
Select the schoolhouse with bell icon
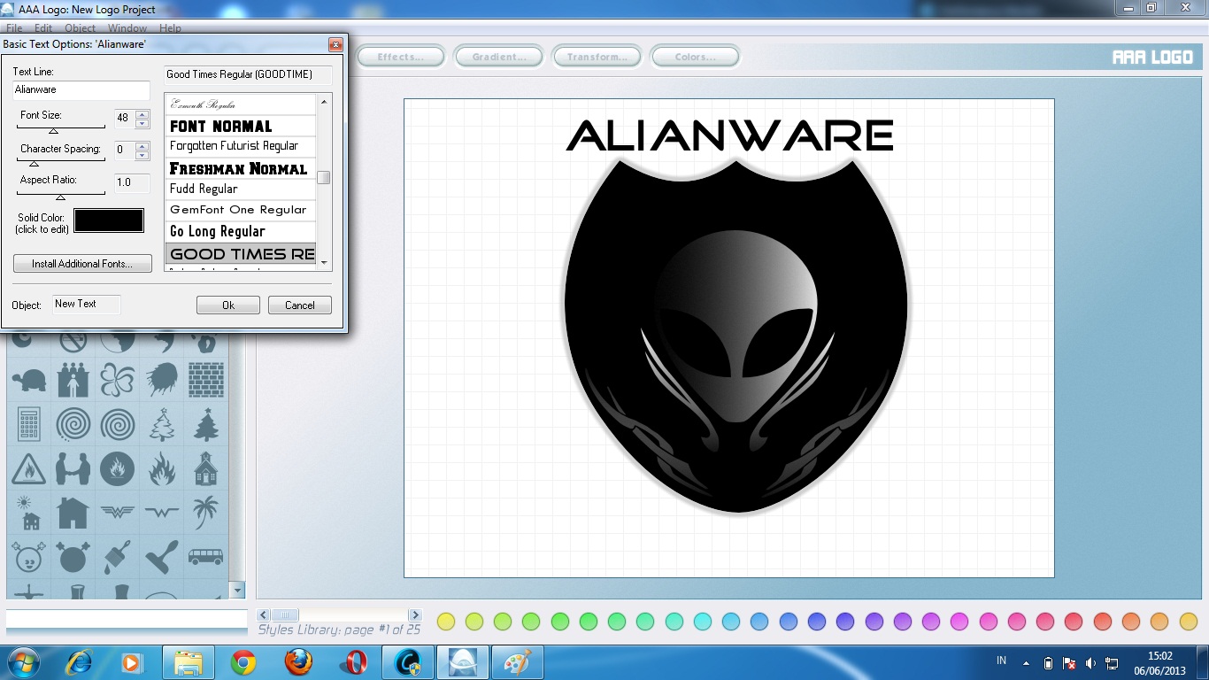click(x=206, y=468)
